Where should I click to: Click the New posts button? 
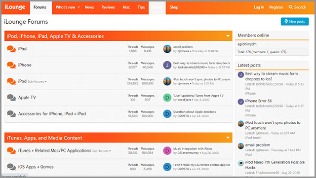(295, 22)
